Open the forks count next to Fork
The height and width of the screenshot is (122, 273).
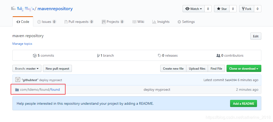(x=258, y=9)
